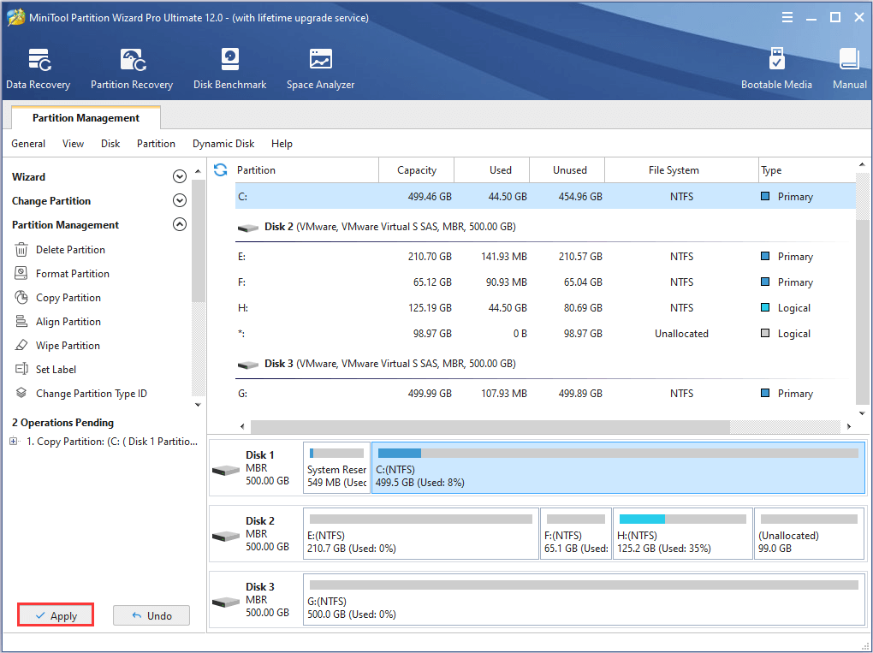Click the Logical type swatch for H:
The image size is (873, 653).
click(765, 307)
